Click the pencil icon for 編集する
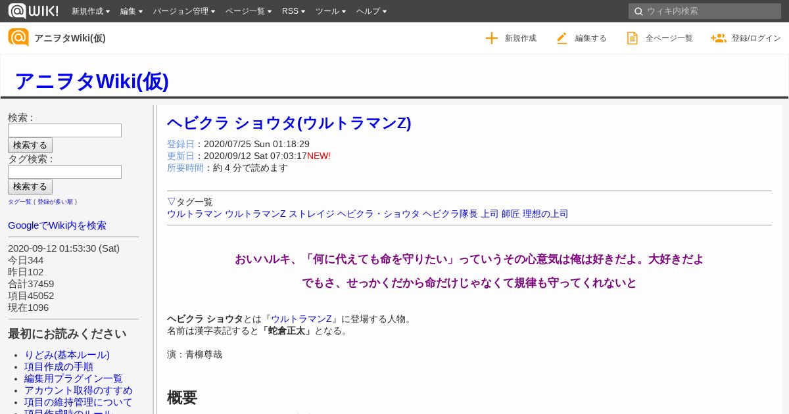 [x=562, y=38]
